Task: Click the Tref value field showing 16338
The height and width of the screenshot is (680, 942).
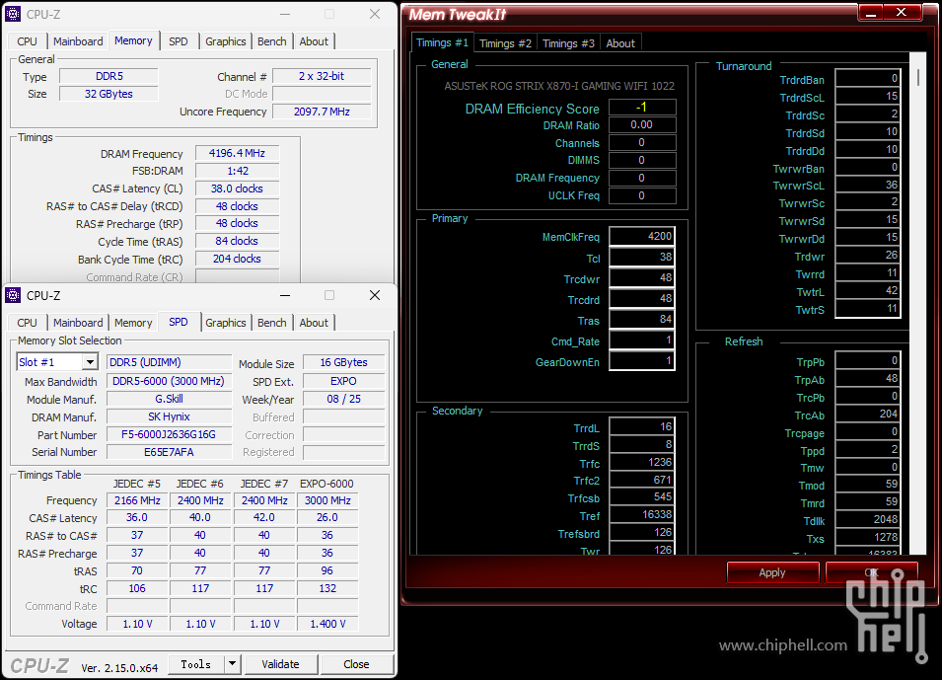Action: (641, 514)
